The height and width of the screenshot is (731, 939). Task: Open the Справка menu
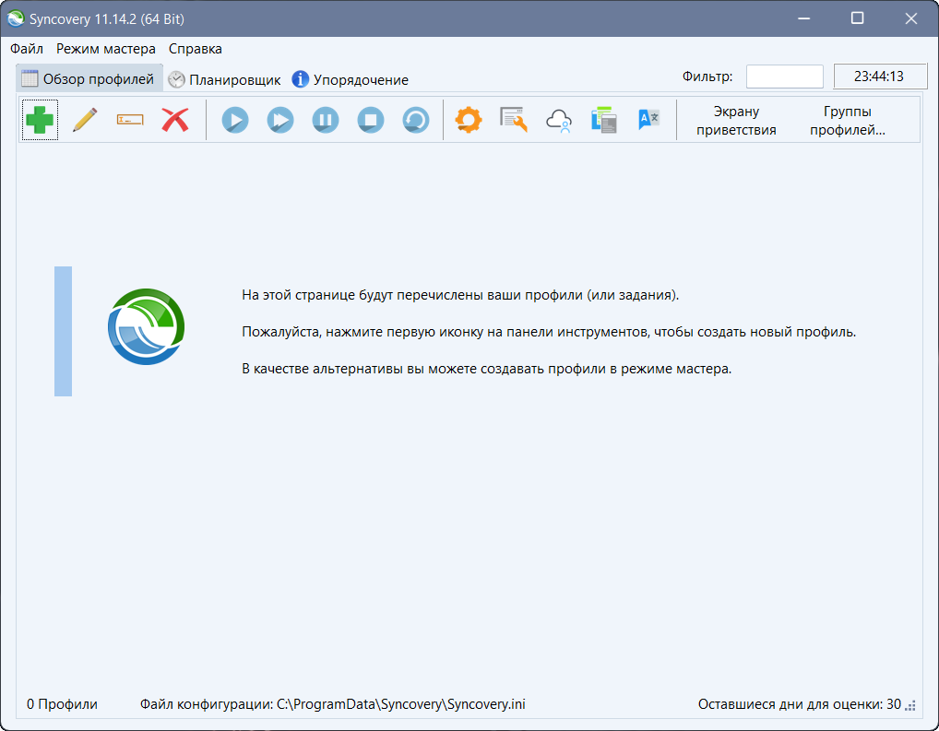(x=196, y=49)
